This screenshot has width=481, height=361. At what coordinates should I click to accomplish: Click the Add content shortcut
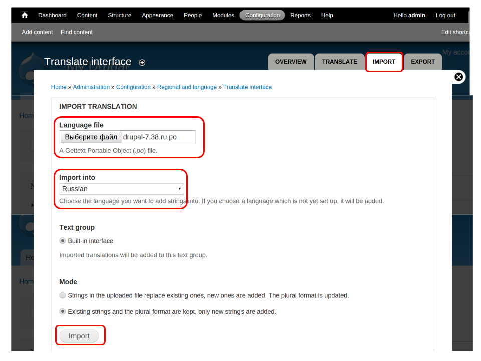tap(37, 32)
